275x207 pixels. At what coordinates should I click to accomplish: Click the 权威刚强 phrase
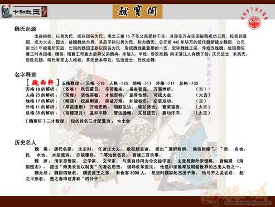point(89,101)
